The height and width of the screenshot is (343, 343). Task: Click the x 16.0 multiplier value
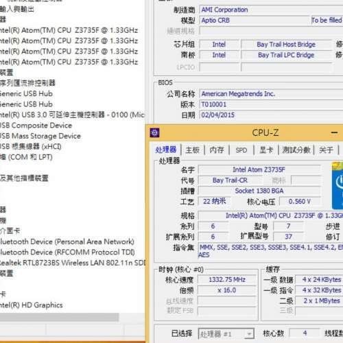pyautogui.click(x=227, y=290)
